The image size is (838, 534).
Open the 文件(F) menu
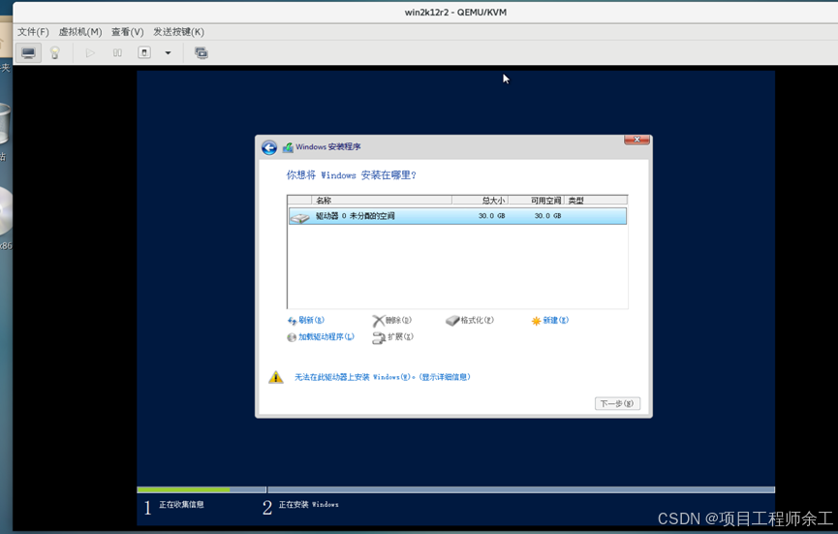point(33,32)
